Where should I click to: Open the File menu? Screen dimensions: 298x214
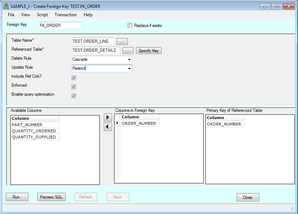(11, 15)
